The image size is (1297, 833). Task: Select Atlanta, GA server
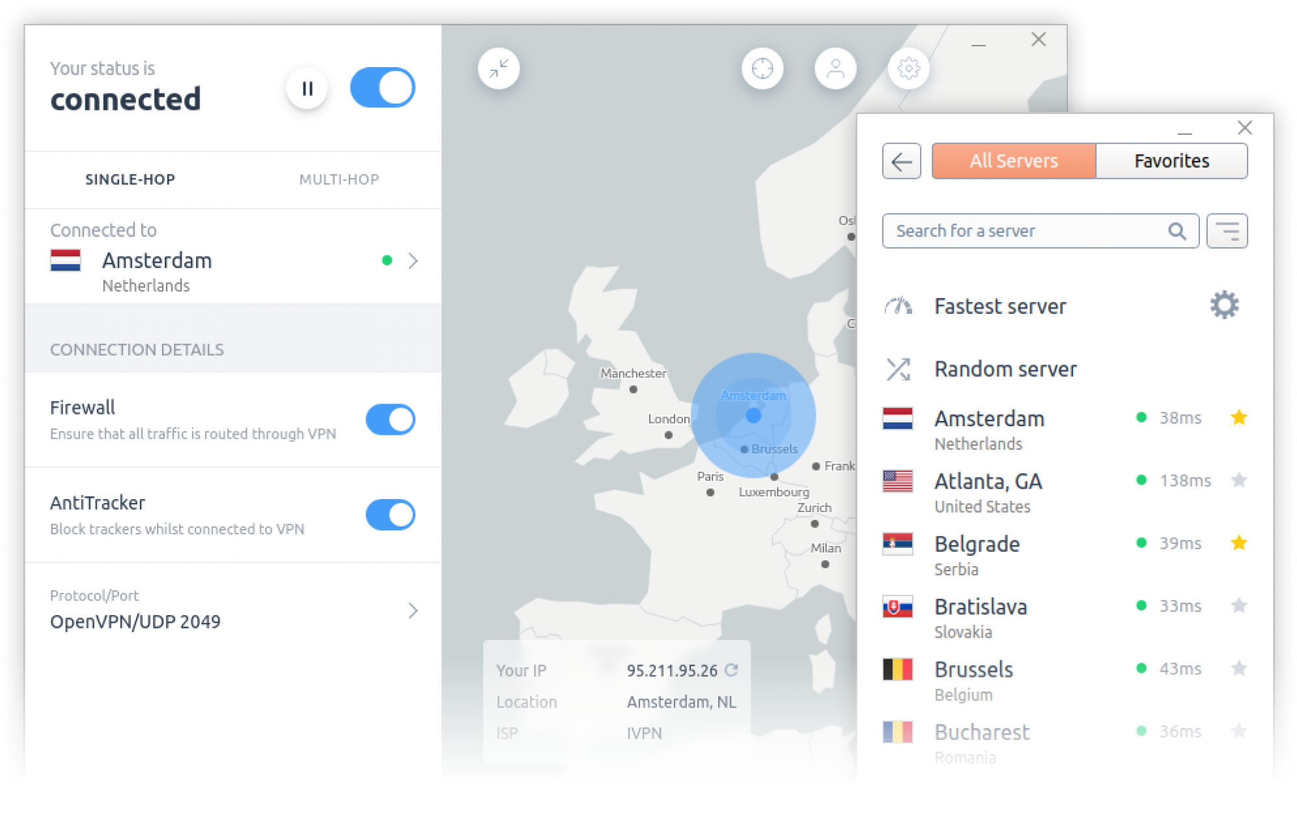click(x=1065, y=493)
